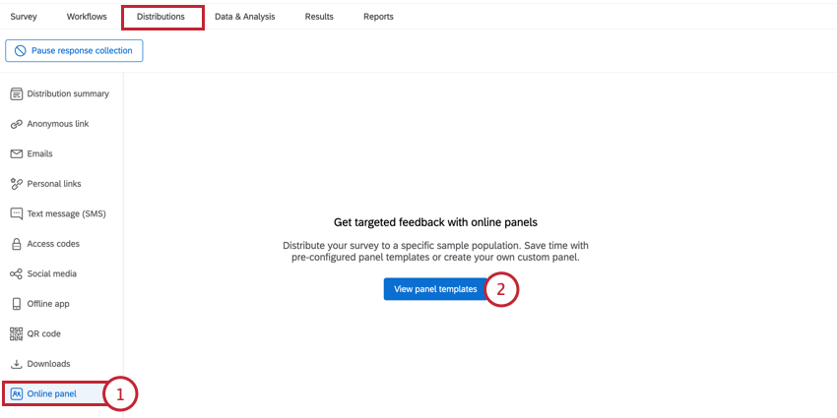Select the Distributions tab

tap(161, 17)
